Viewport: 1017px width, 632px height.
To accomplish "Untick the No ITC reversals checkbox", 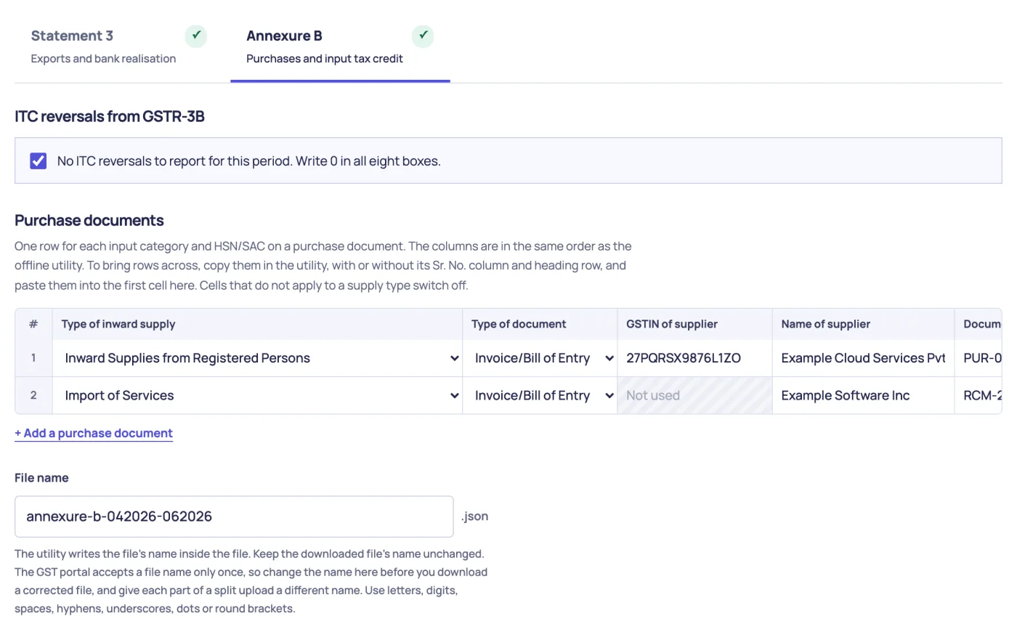I will [39, 161].
